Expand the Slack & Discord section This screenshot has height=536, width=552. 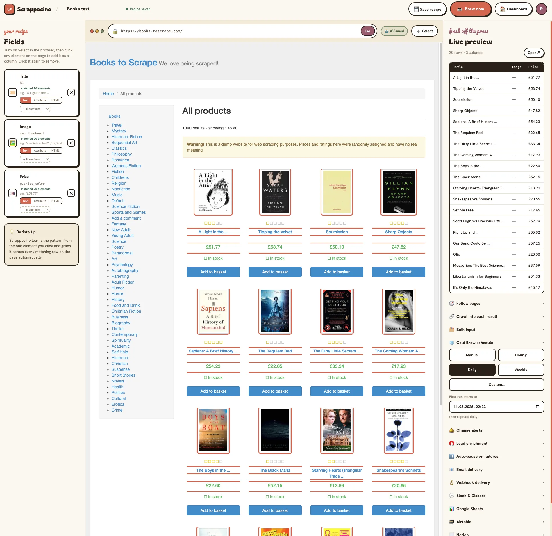(x=496, y=496)
